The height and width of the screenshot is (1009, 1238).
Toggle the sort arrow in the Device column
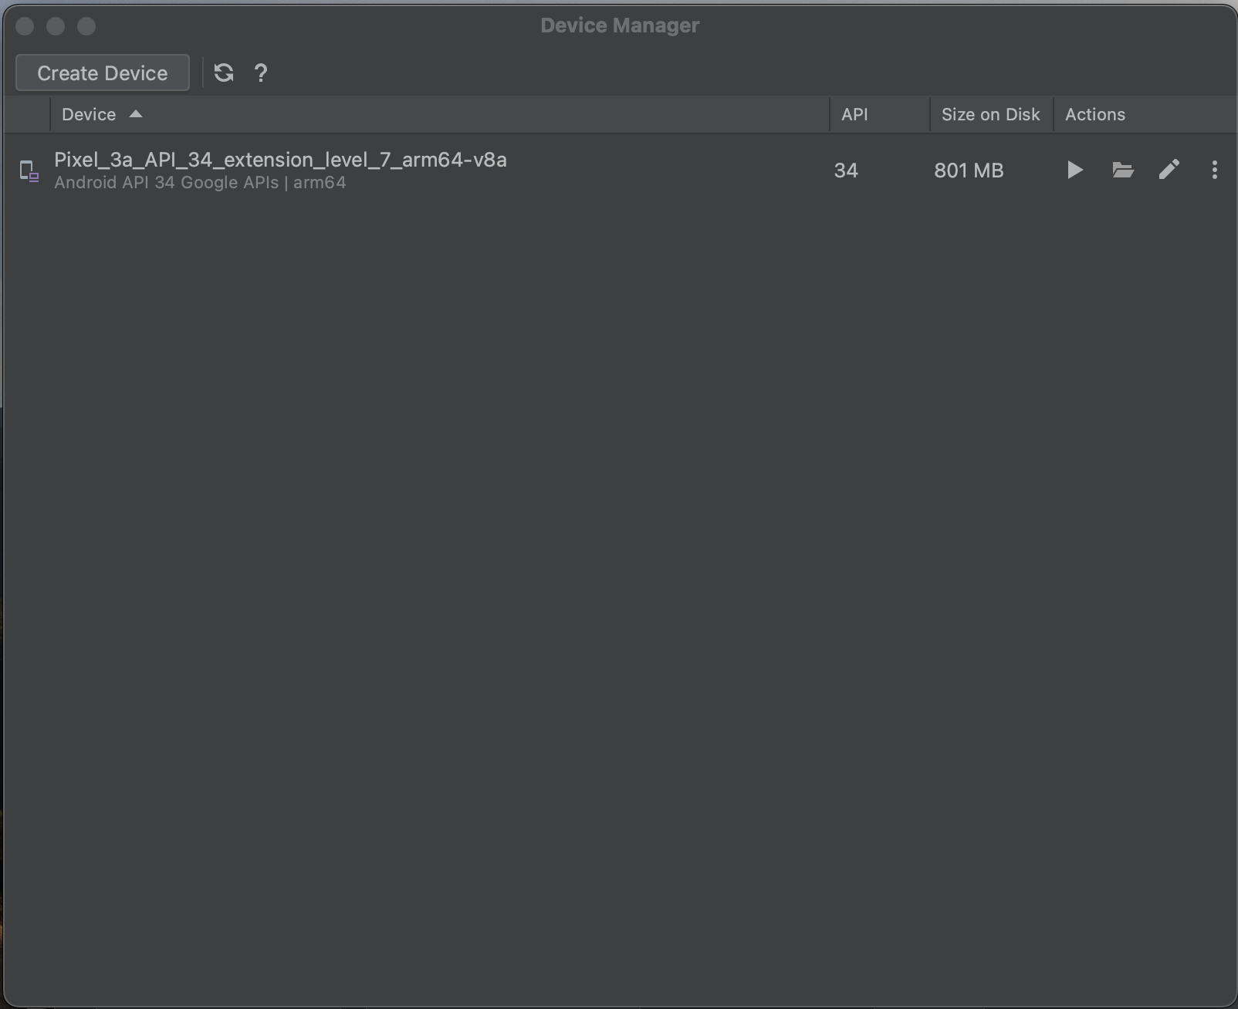coord(136,114)
